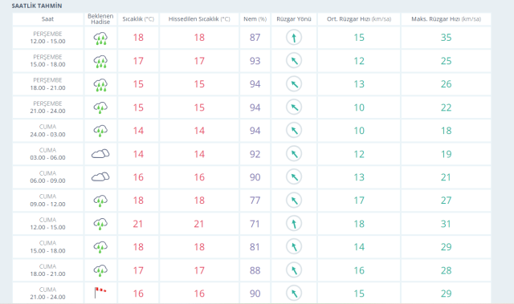Click humidity value 81 for Cuma 15.00
The height and width of the screenshot is (304, 514).
[x=255, y=247]
